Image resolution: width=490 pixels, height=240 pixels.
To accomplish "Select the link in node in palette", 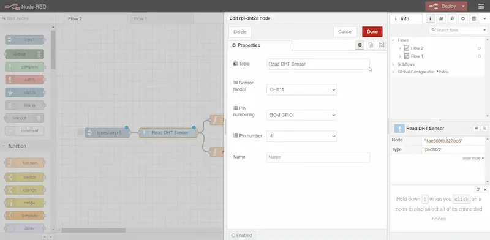I will pos(24,105).
